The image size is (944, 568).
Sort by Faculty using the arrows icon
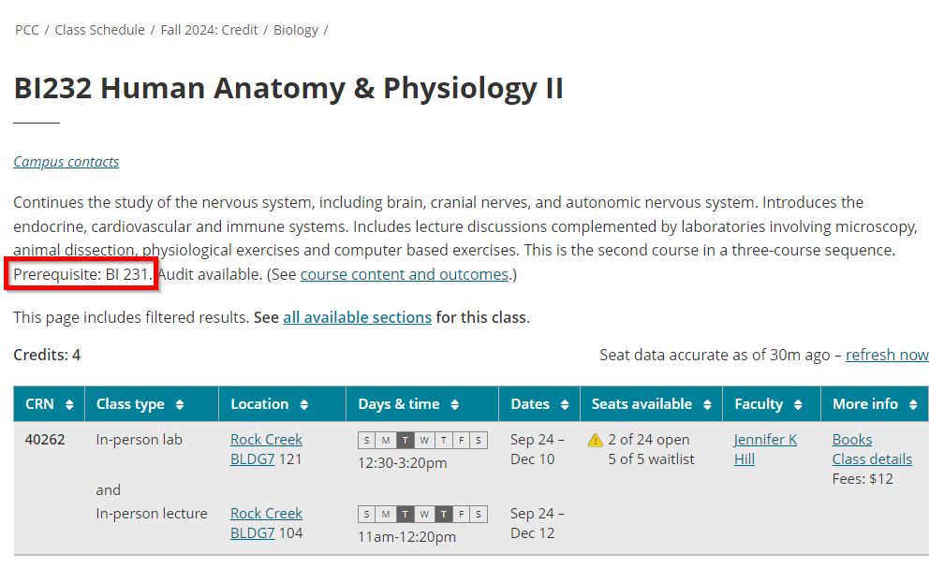pyautogui.click(x=798, y=404)
